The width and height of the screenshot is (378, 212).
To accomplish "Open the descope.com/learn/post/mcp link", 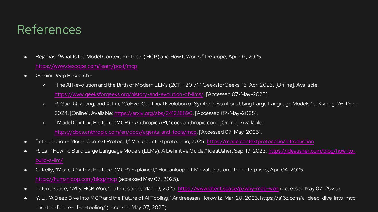I will tap(86, 66).
